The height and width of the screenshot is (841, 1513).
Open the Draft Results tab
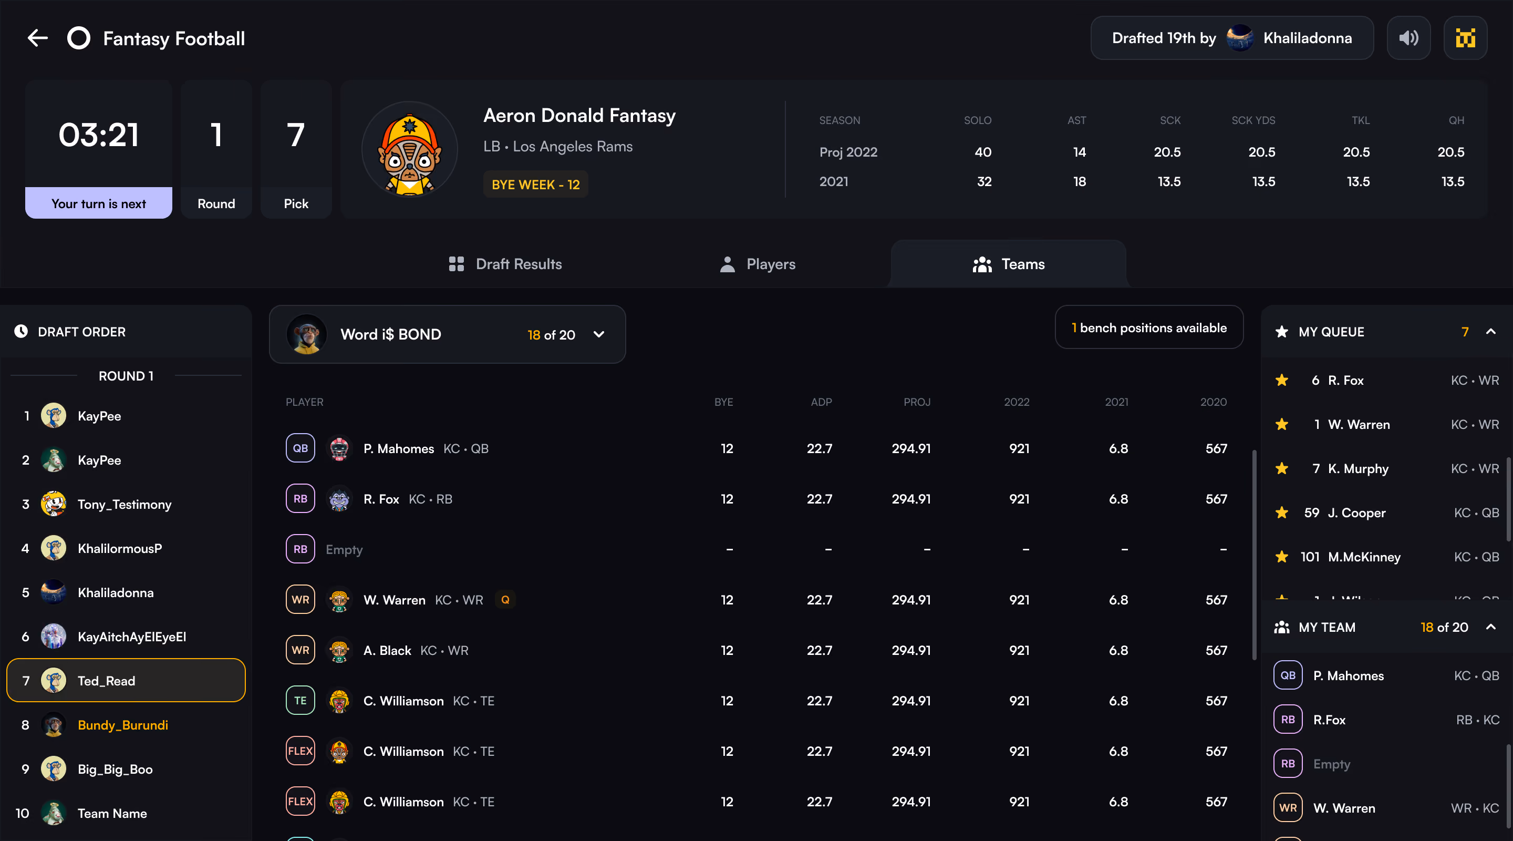coord(505,264)
